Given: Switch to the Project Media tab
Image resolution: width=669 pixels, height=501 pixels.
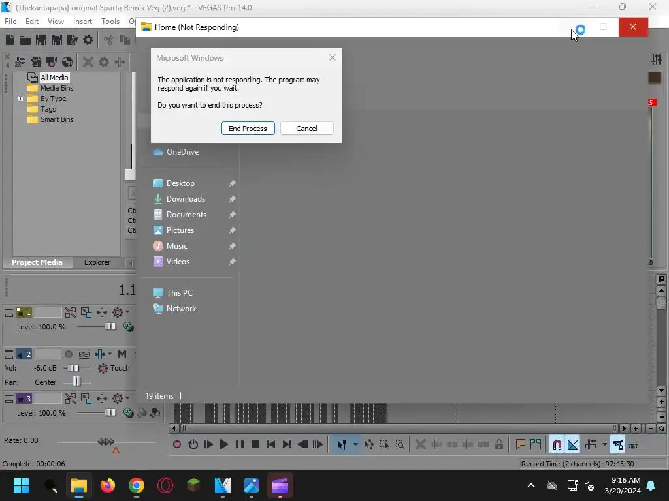Looking at the screenshot, I should (x=37, y=262).
